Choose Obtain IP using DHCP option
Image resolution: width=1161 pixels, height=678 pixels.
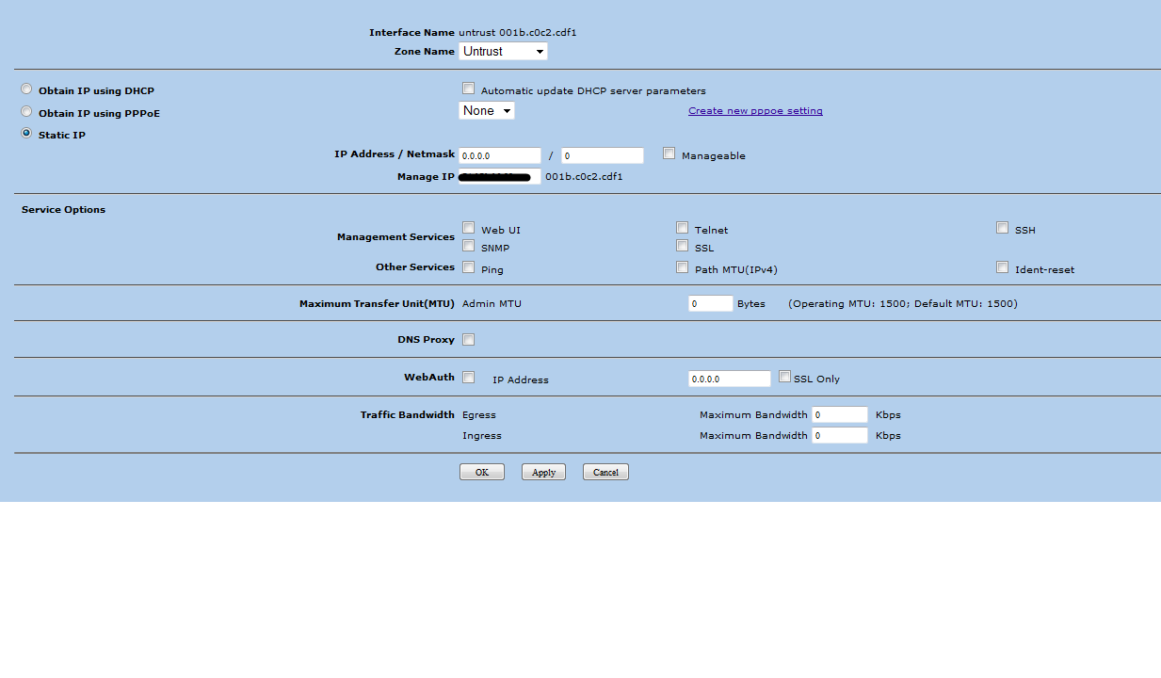[26, 89]
